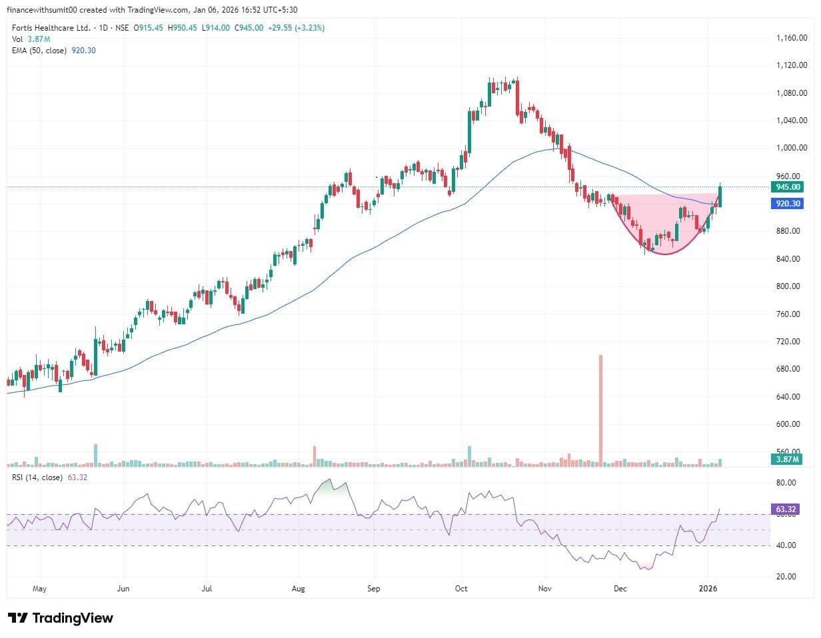Select the RSI (14, close) legend label
Viewport: 821px width, 638px height.
pyautogui.click(x=38, y=478)
